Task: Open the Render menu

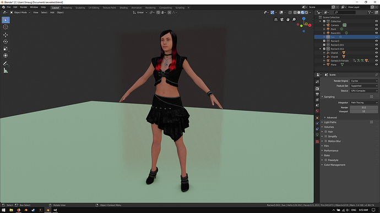Action: 24,7
